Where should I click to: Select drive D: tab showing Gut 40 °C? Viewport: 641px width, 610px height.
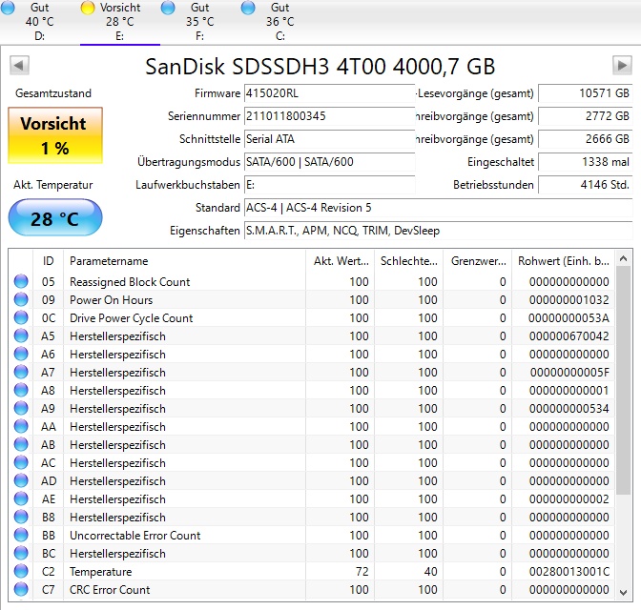tap(40, 21)
